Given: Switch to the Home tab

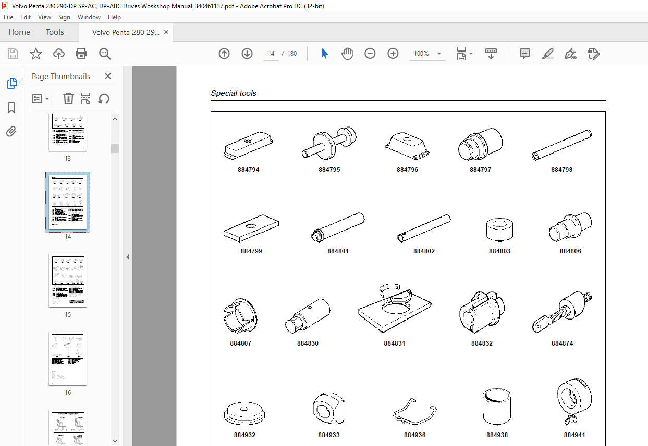Looking at the screenshot, I should point(19,32).
